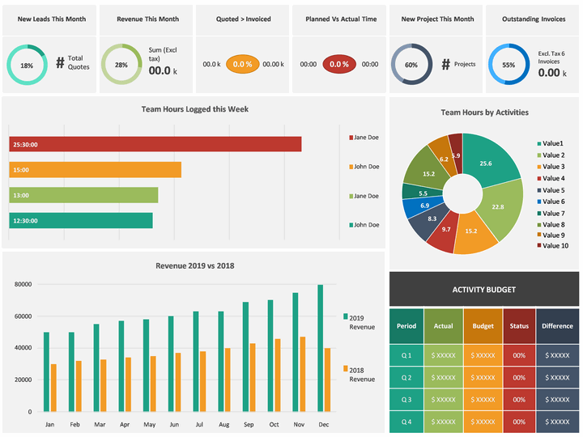Click the Difference column header
Screen dimensions: 583x437
[x=557, y=326]
